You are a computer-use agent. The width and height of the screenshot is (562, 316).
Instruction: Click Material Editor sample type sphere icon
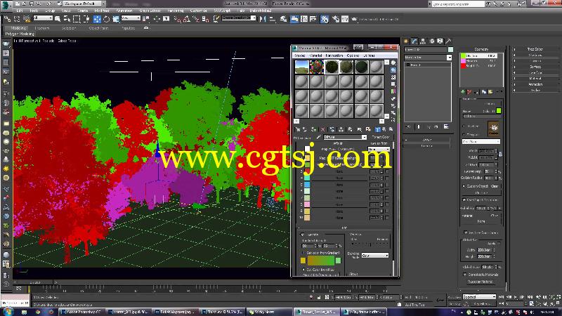click(x=393, y=62)
